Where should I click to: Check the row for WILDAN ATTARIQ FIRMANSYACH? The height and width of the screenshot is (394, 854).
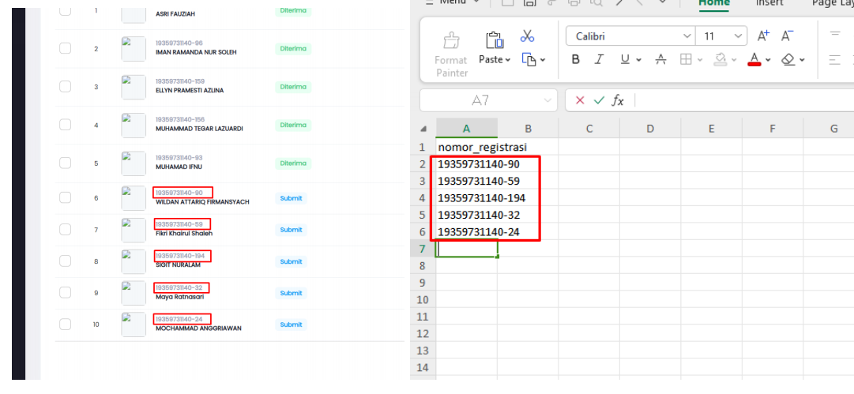click(x=66, y=197)
